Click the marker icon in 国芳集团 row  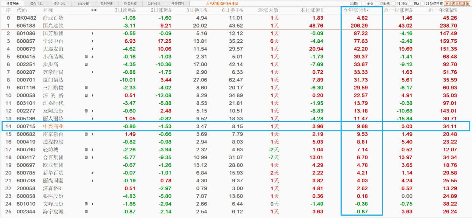tap(92, 33)
